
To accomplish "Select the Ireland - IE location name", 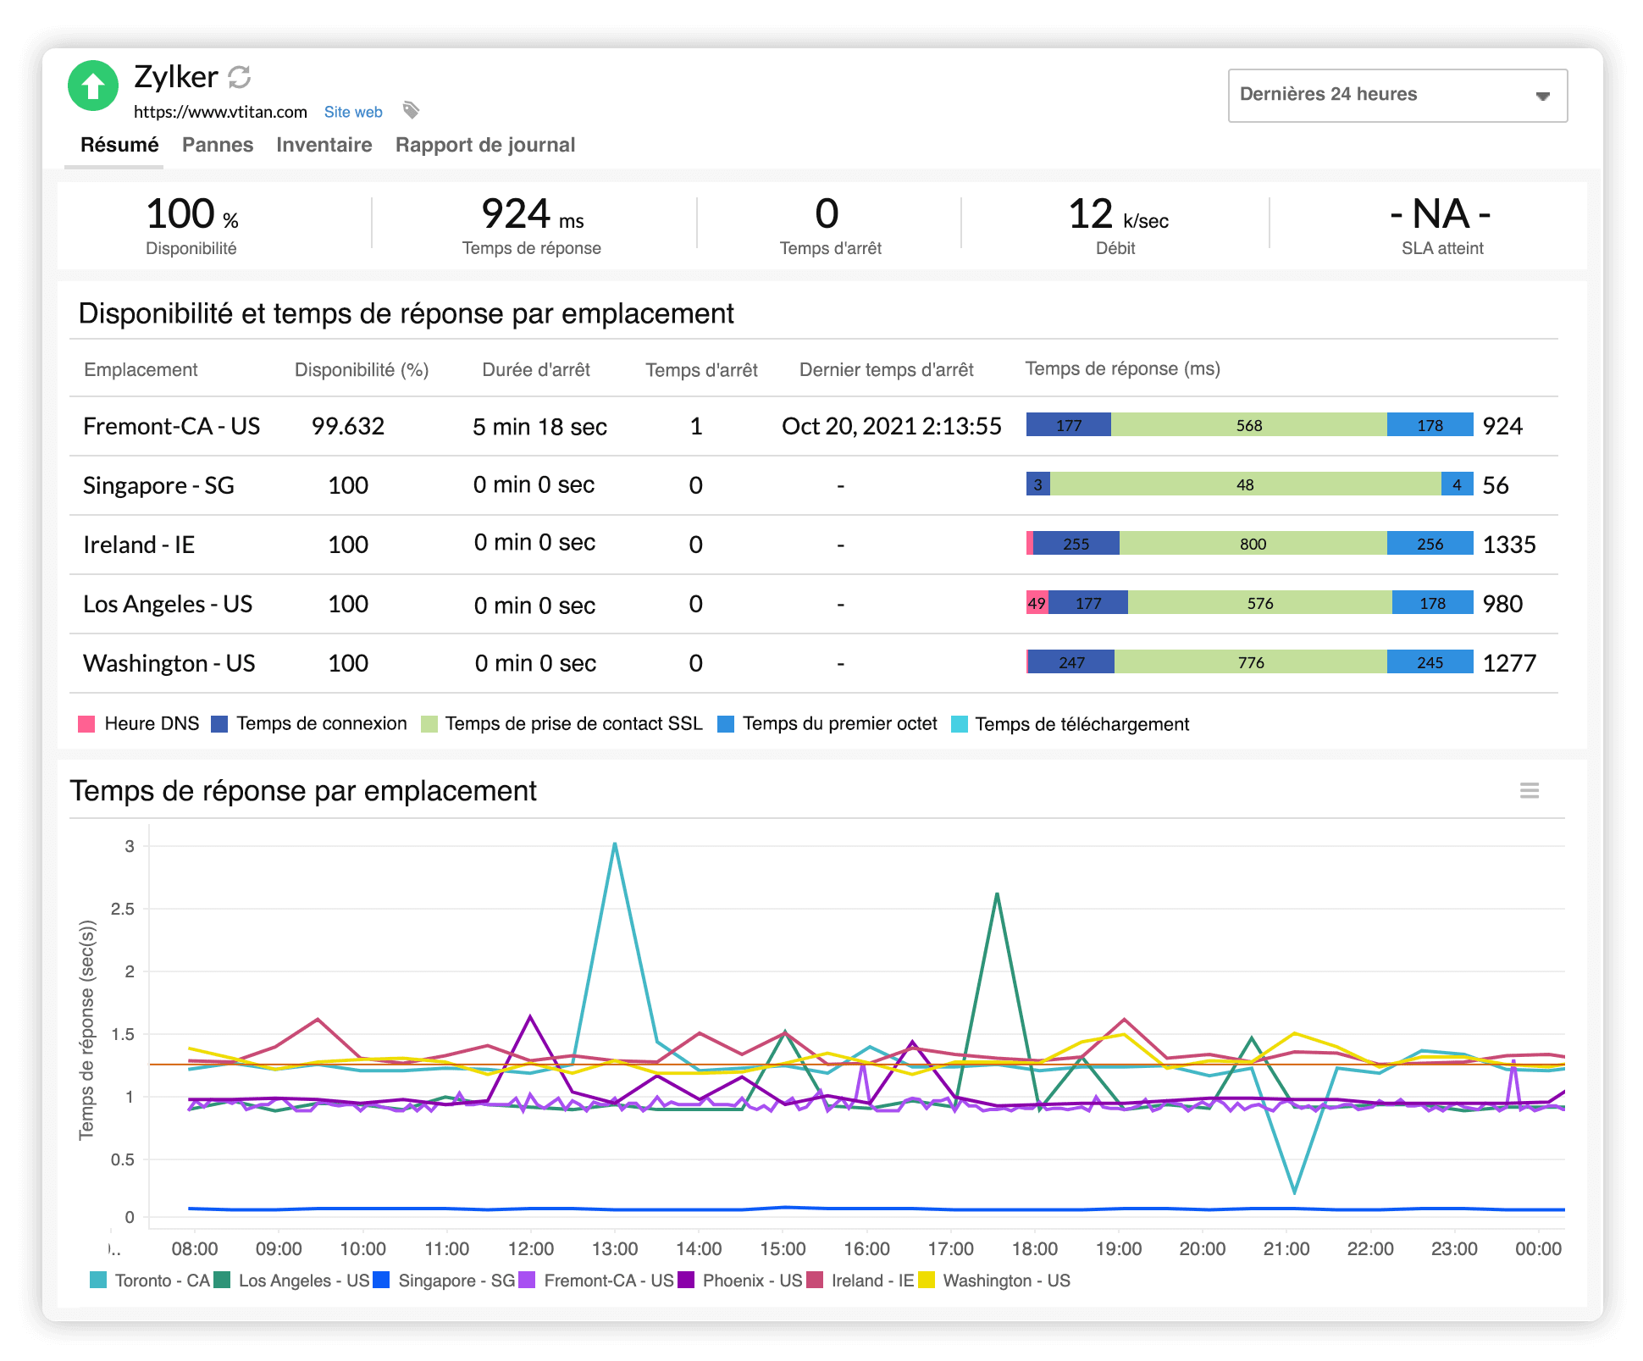I will coord(139,545).
